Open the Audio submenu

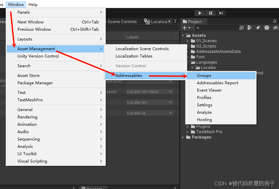click(56, 131)
